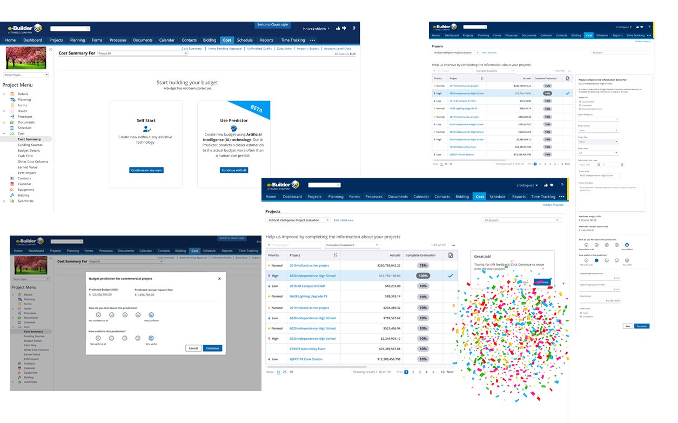
Task: Open help question mark in brucekobloth window
Action: 354,28
